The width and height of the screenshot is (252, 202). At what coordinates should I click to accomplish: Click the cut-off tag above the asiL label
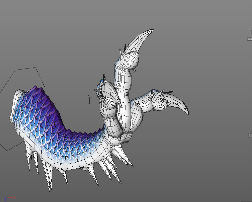tap(251, 32)
